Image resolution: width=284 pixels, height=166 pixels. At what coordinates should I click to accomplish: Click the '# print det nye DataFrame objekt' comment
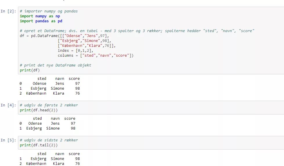click(x=55, y=65)
